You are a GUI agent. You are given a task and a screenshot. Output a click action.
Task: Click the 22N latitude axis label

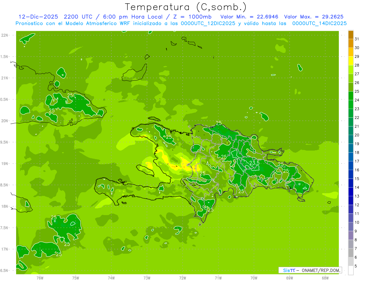(x=5, y=35)
